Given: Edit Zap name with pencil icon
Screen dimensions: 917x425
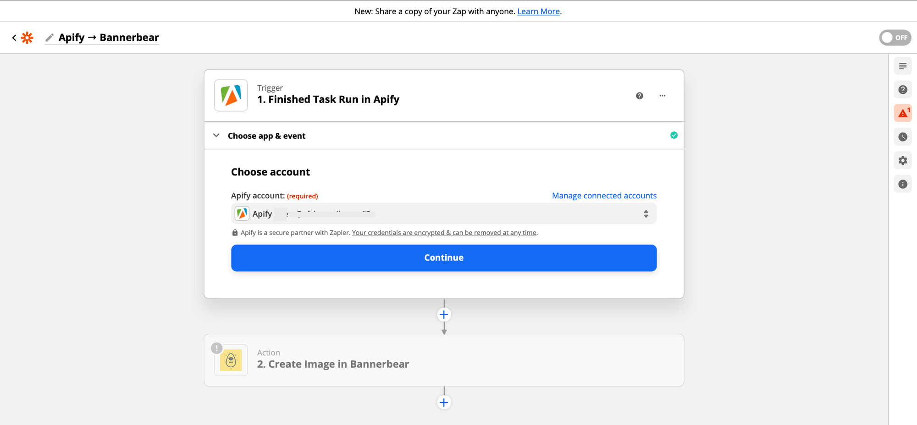Looking at the screenshot, I should pyautogui.click(x=50, y=38).
